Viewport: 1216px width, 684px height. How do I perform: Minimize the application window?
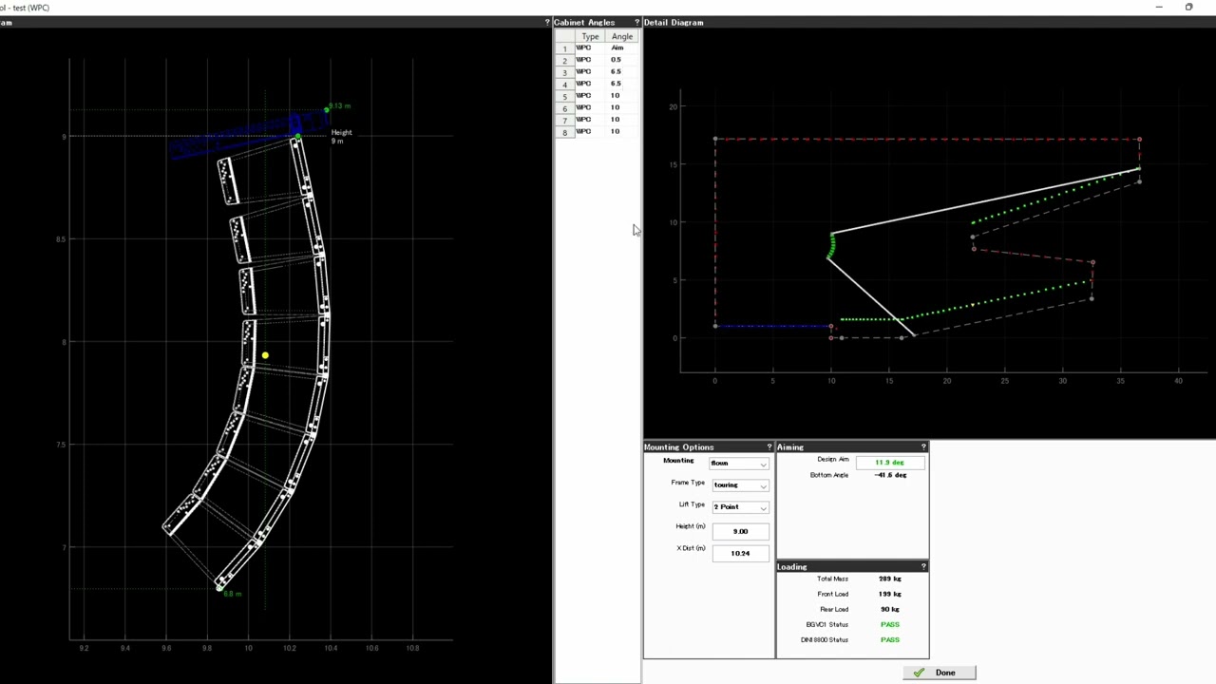(1159, 7)
